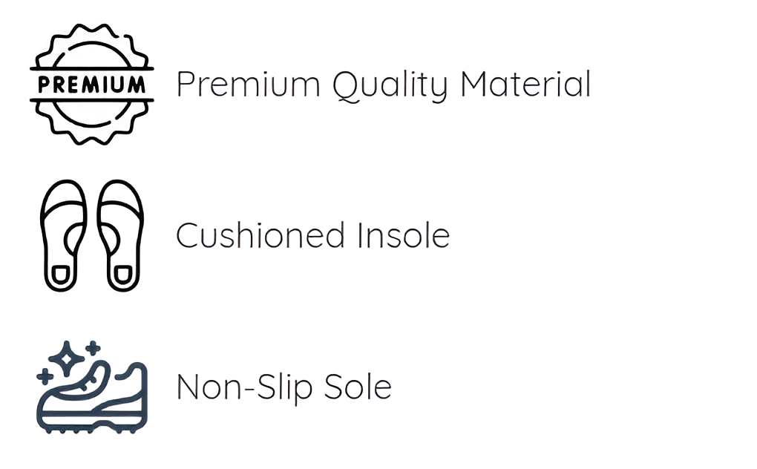Open the Non-Slip Sole feature
The width and height of the screenshot is (757, 469).
pyautogui.click(x=284, y=387)
